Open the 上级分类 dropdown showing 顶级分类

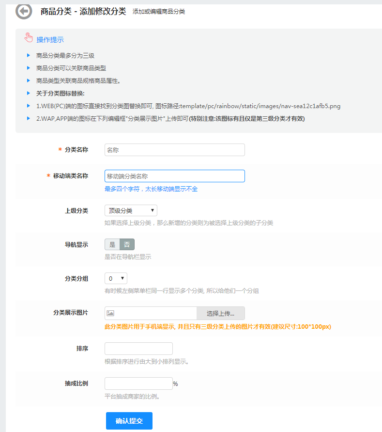[131, 210]
